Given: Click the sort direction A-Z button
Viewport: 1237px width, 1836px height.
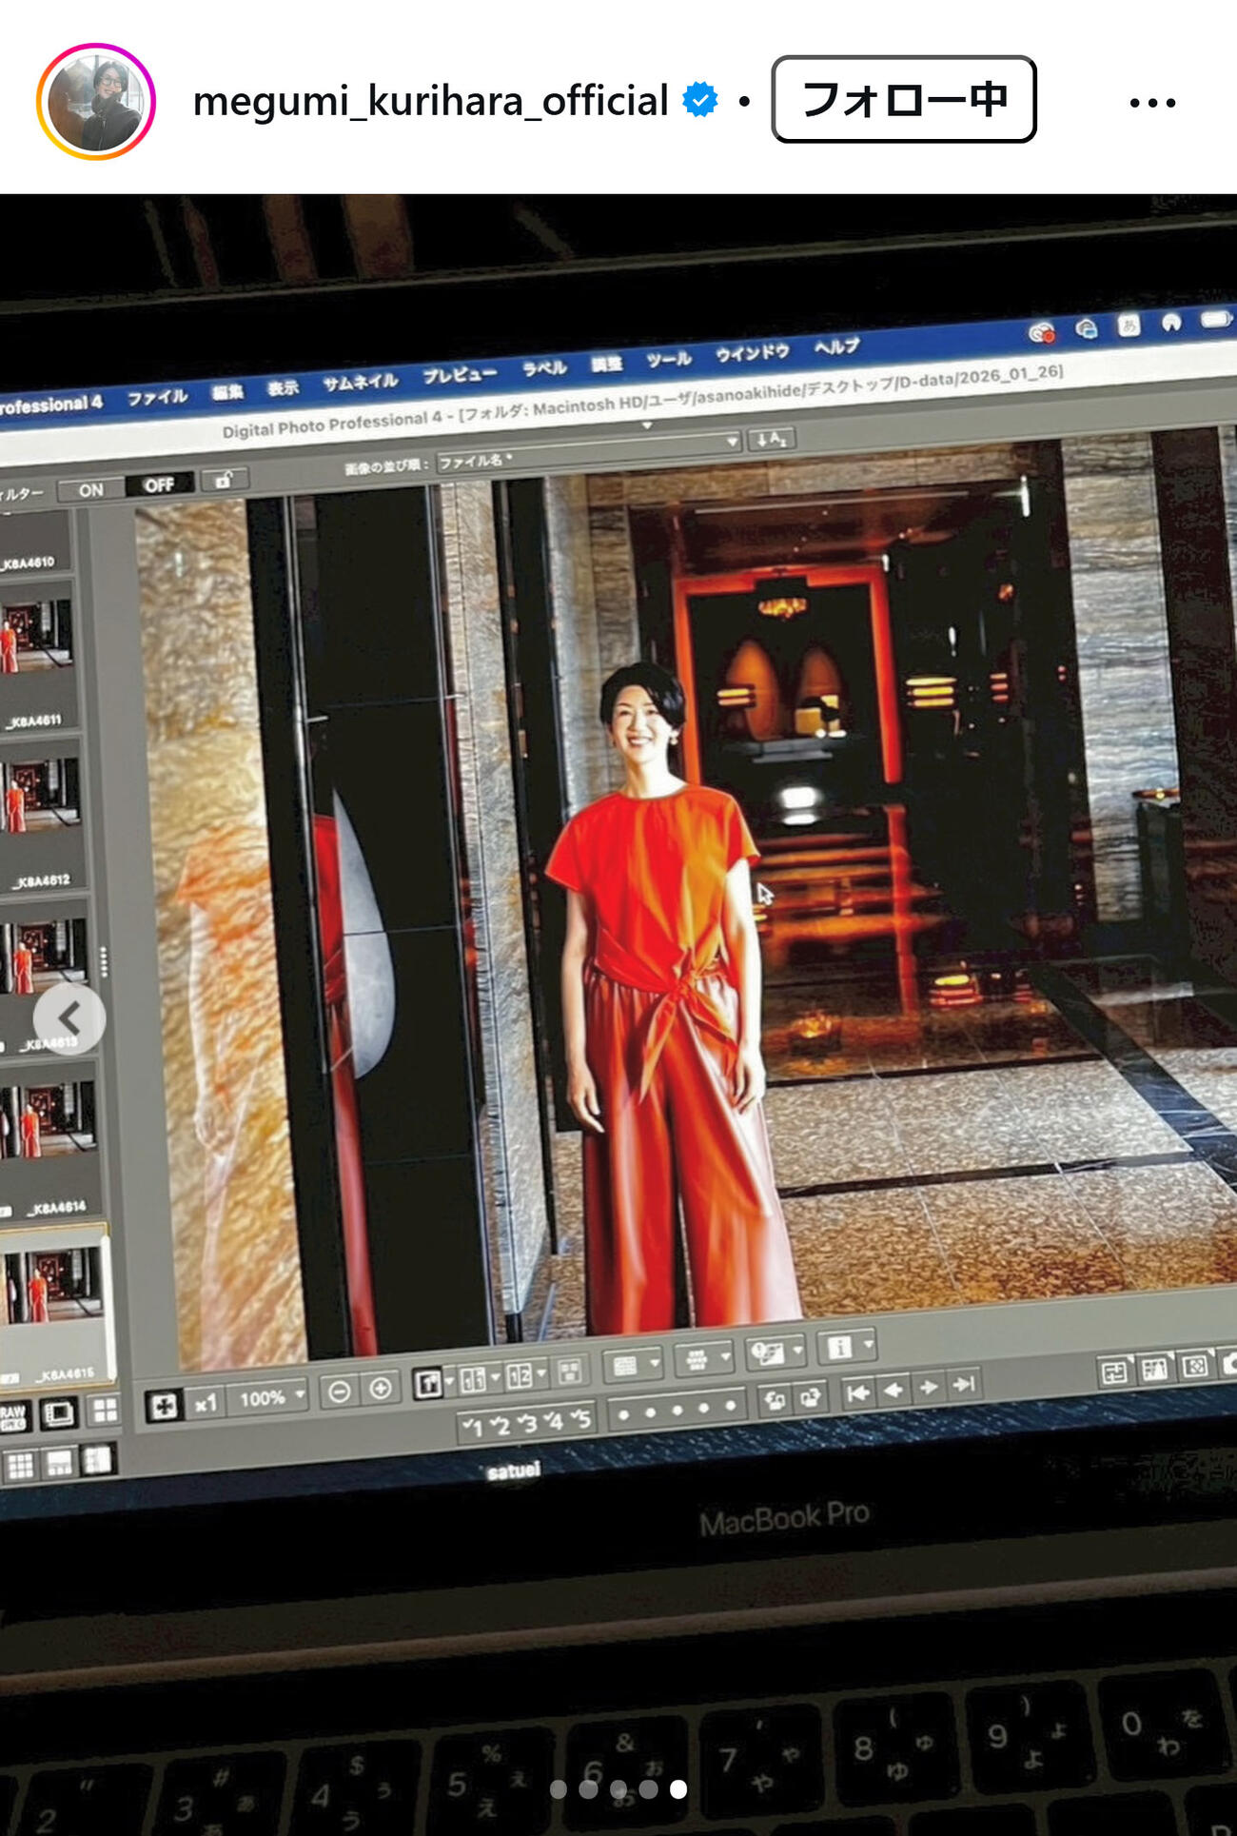Looking at the screenshot, I should point(772,439).
